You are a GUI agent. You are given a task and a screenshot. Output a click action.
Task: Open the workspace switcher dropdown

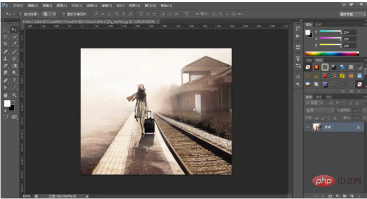pos(352,14)
